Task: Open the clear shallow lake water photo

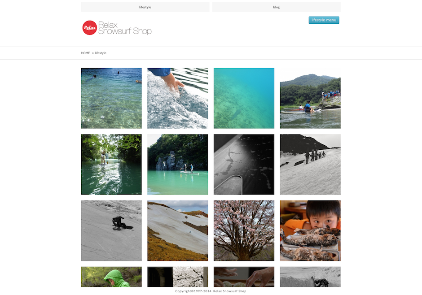Action: 111,98
